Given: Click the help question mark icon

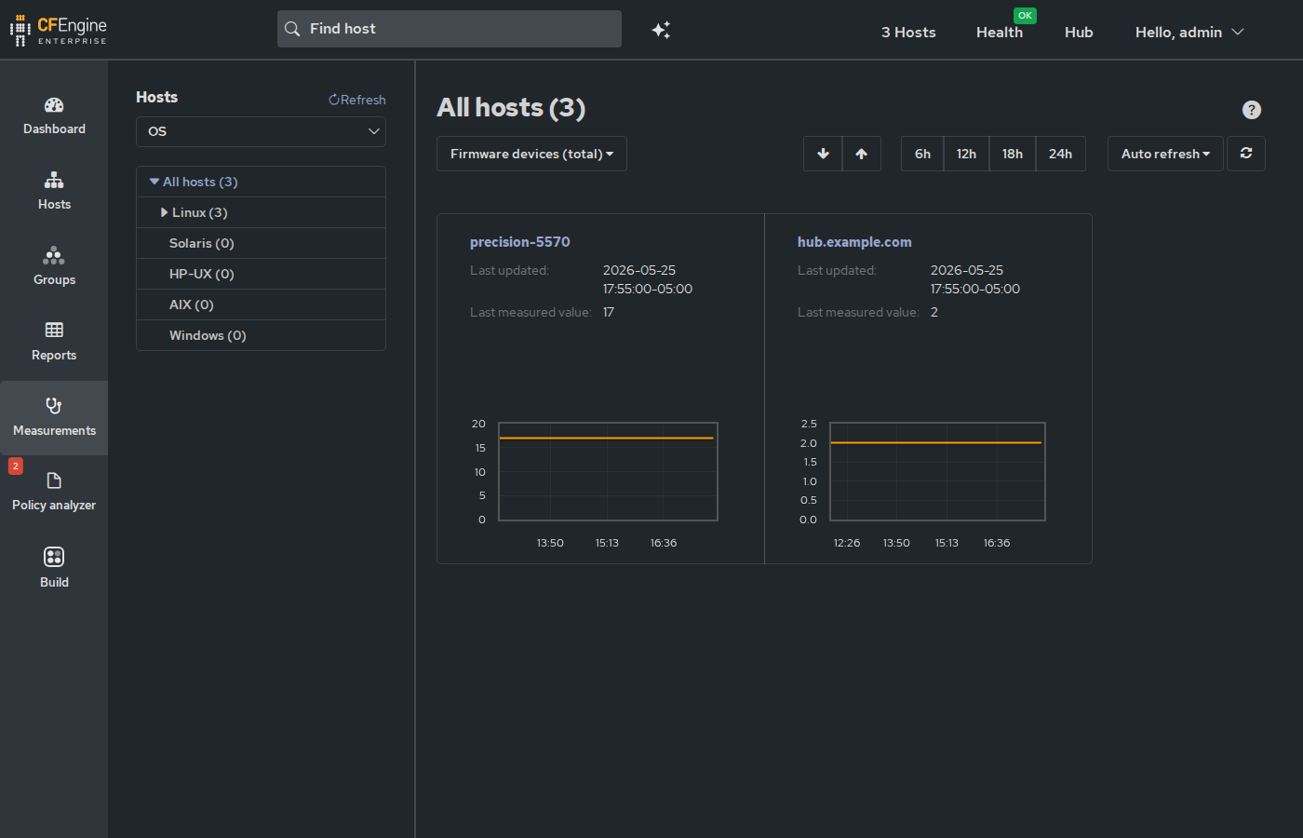Looking at the screenshot, I should click(x=1252, y=110).
